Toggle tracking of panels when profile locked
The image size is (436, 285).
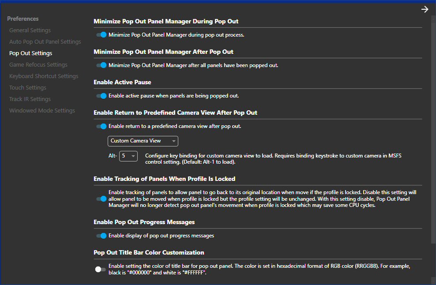click(101, 199)
